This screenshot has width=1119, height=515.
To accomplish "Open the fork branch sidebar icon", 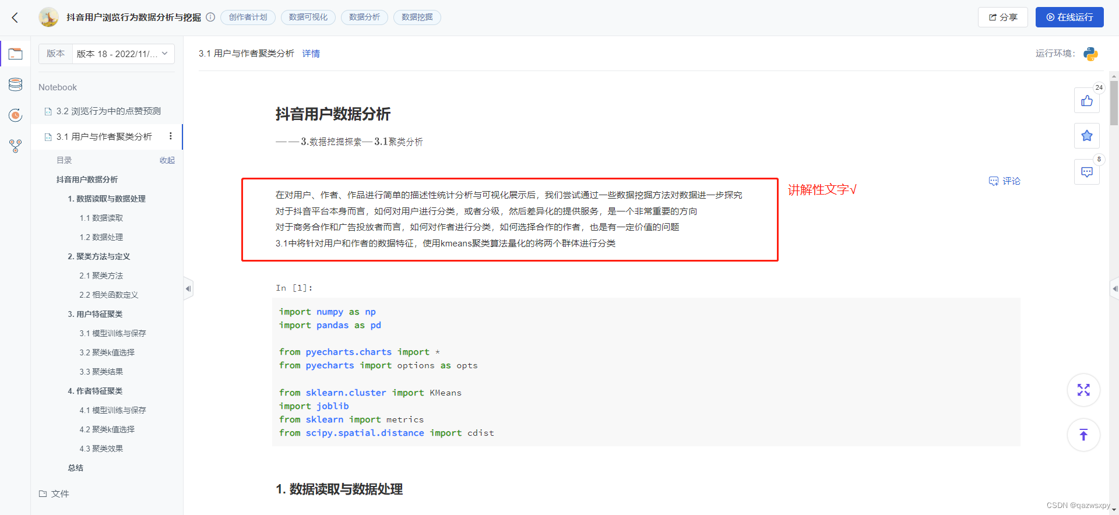I will pyautogui.click(x=16, y=146).
